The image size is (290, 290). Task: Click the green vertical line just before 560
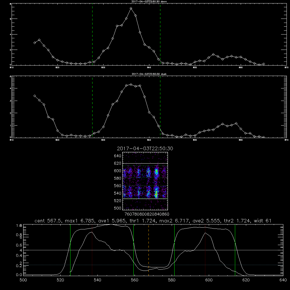pyautogui.click(x=133, y=250)
